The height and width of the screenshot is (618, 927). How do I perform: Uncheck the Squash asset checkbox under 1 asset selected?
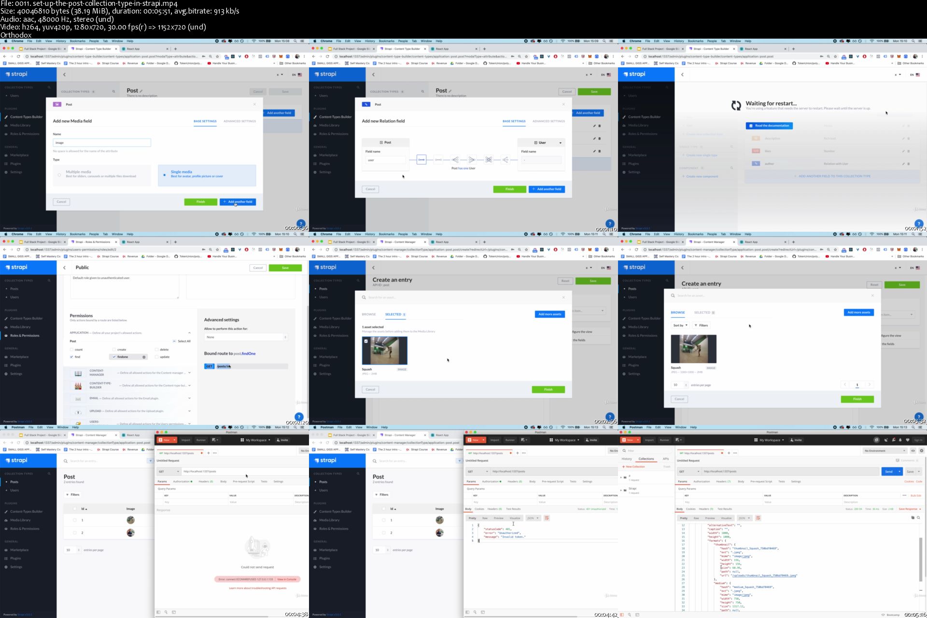coord(366,341)
